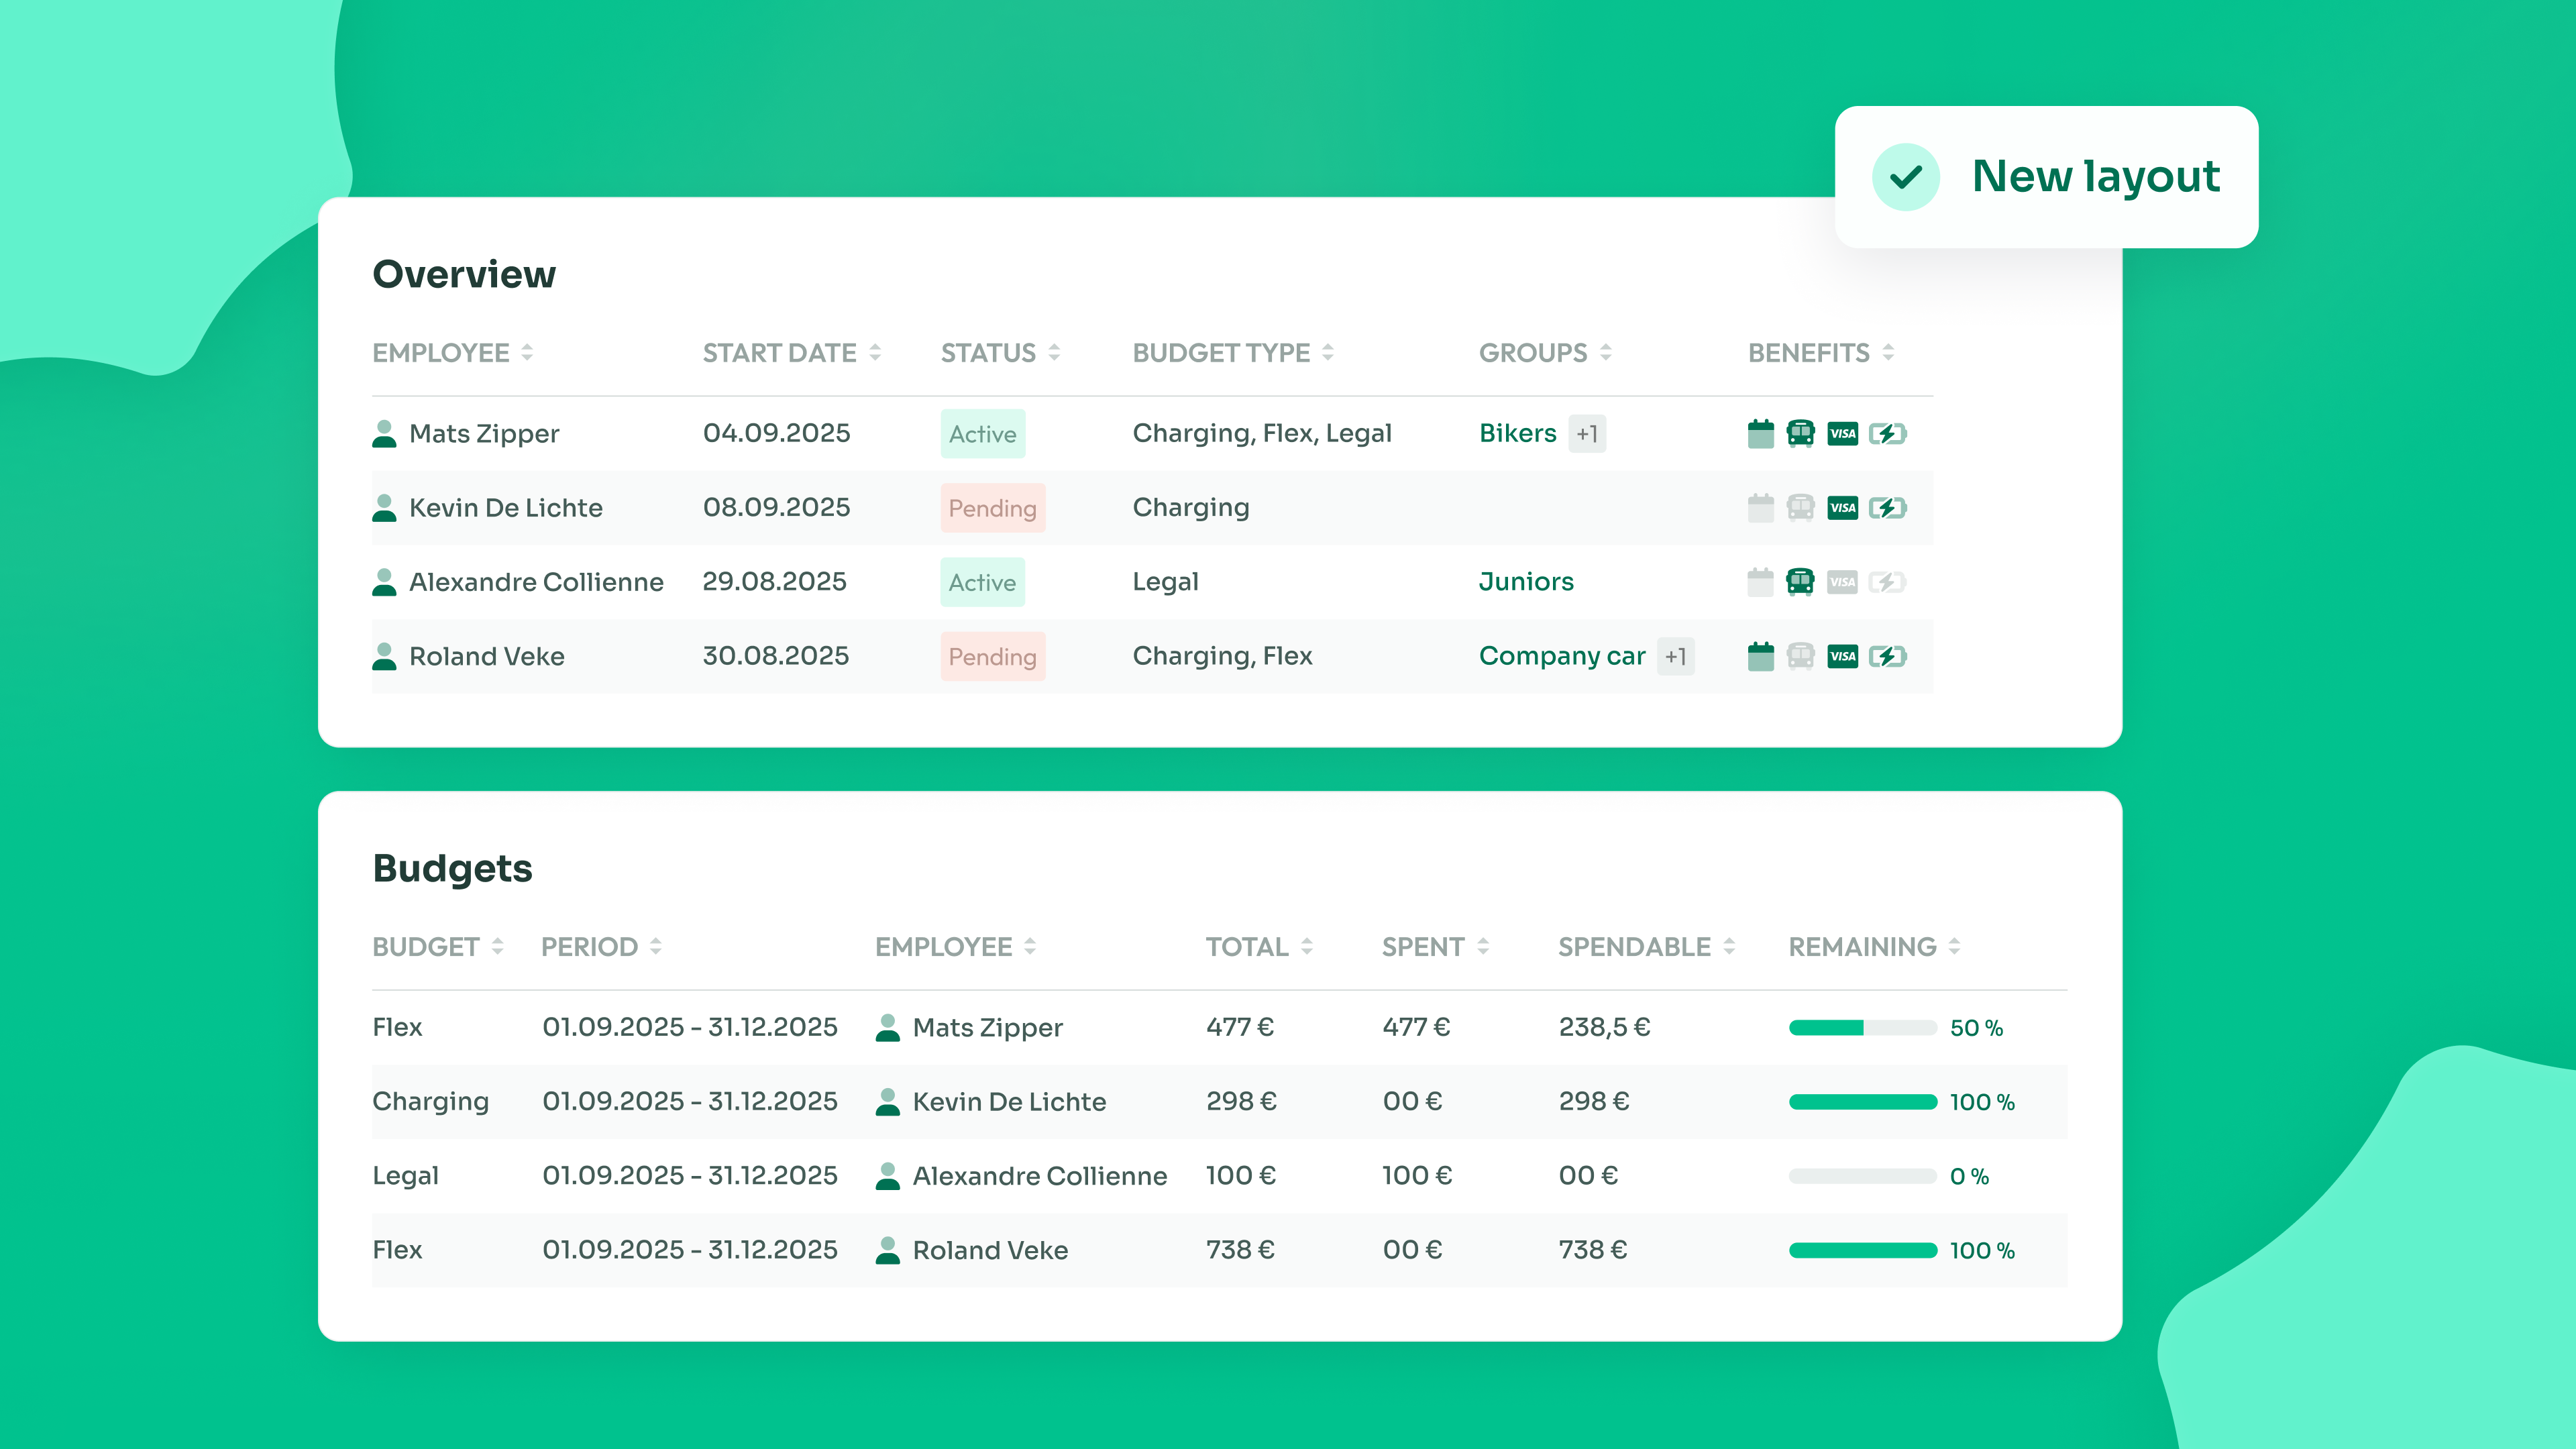The width and height of the screenshot is (2576, 1449).
Task: Click Mats Zipper's bus benefit icon
Action: (x=1800, y=434)
